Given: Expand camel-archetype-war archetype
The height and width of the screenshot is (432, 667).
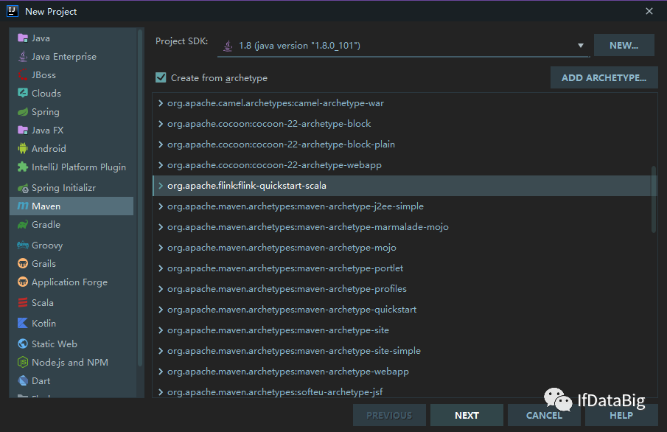Looking at the screenshot, I should coord(161,103).
